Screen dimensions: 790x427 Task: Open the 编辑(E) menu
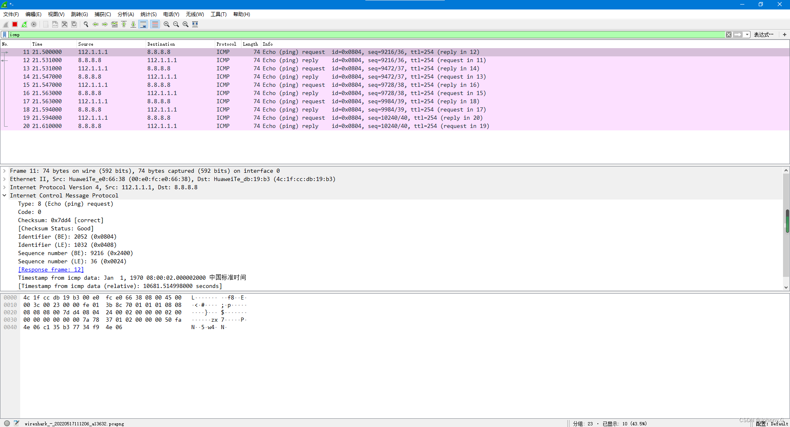(33, 14)
